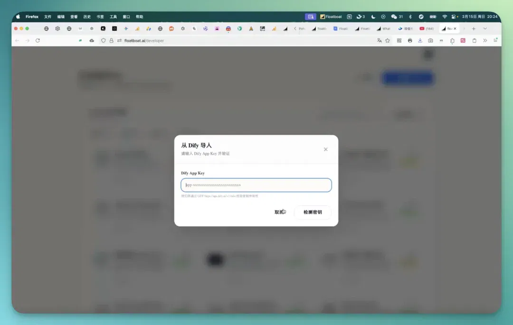The image size is (513, 325).
Task: Open WeChat menu bar icon showing 31
Action: [x=397, y=17]
